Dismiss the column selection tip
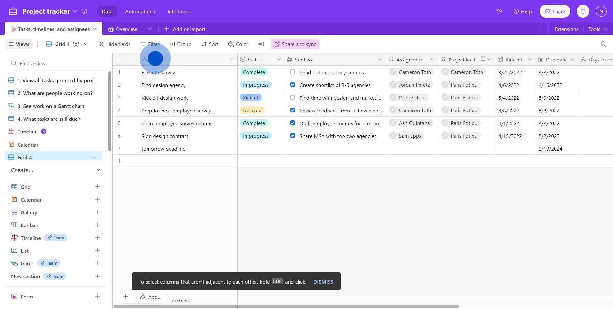Viewport: 613px width, 309px height. coord(323,282)
